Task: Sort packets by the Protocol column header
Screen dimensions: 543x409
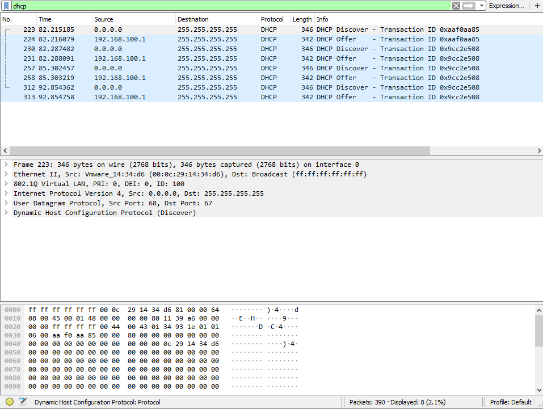Action: point(272,19)
